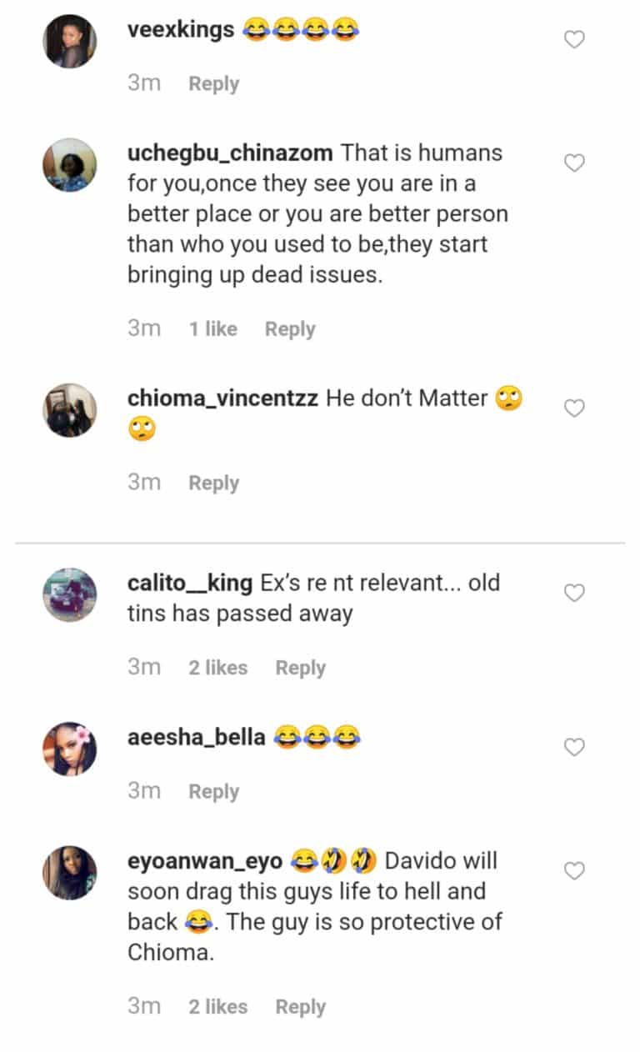The width and height of the screenshot is (640, 1052).
Task: See 2 likes on eyoanwan_eyo's comment
Action: tap(217, 1007)
